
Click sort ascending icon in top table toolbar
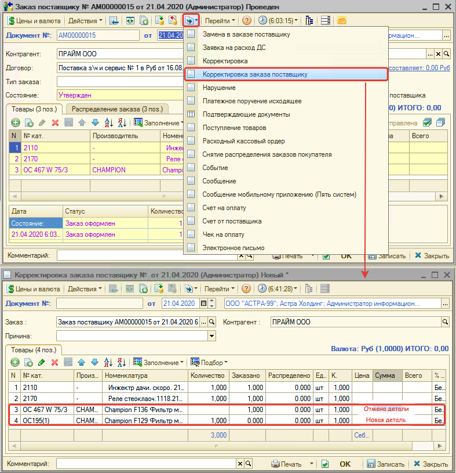coord(108,123)
